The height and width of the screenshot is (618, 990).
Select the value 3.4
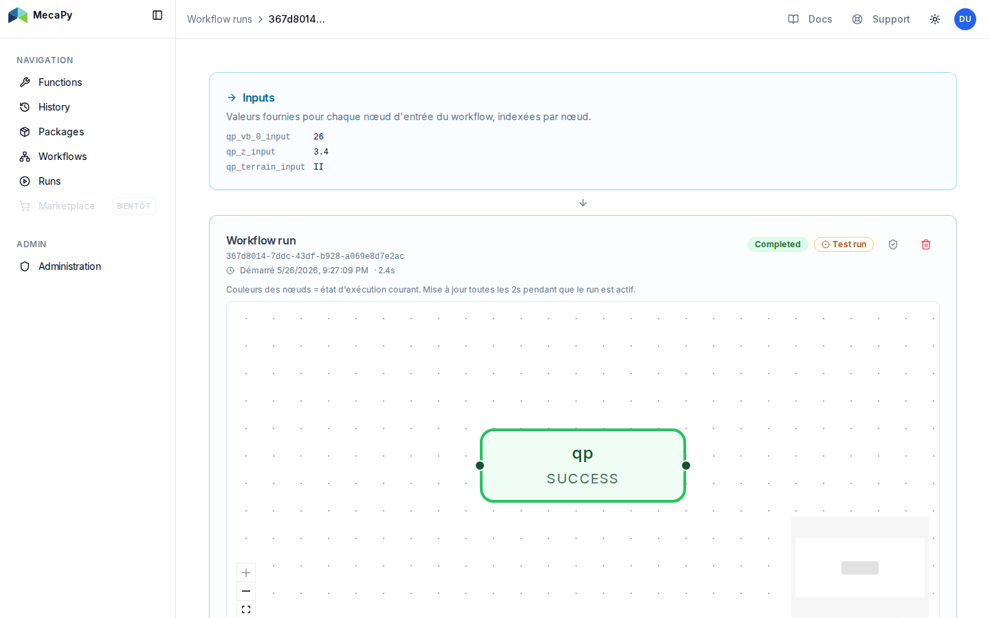(321, 152)
